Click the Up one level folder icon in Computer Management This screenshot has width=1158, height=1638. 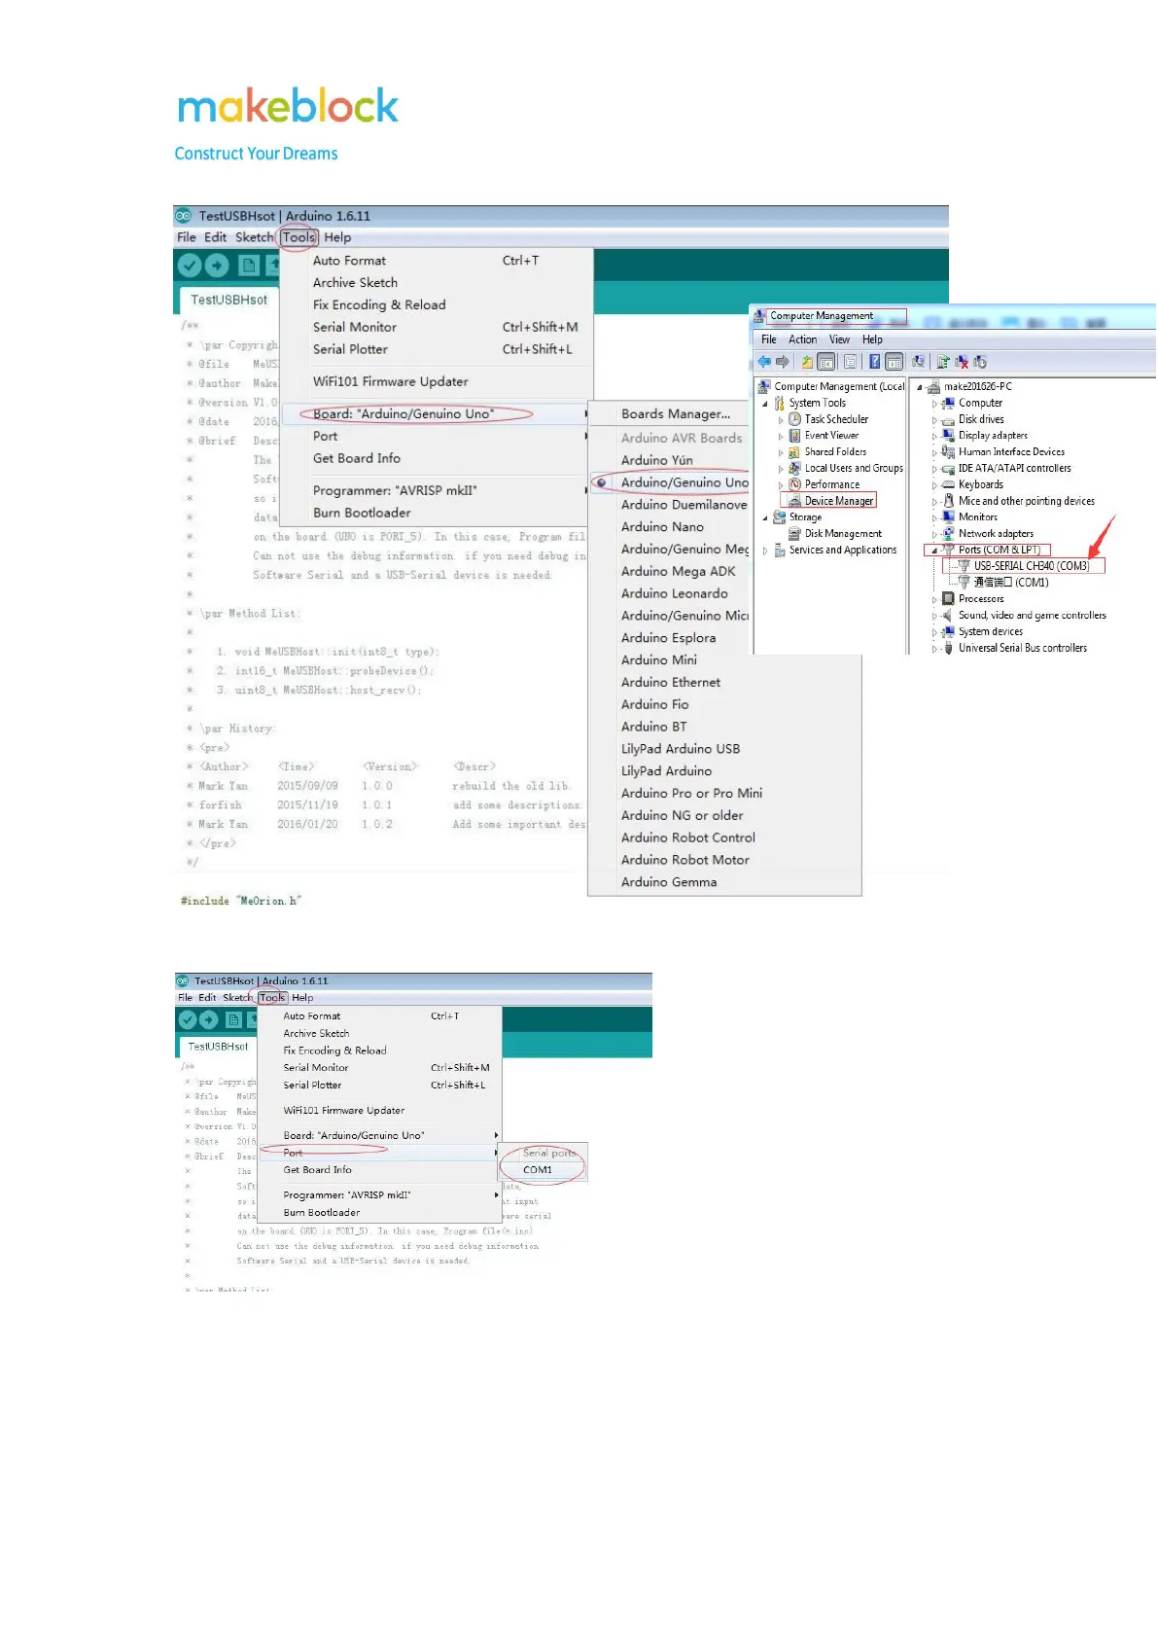tap(807, 362)
